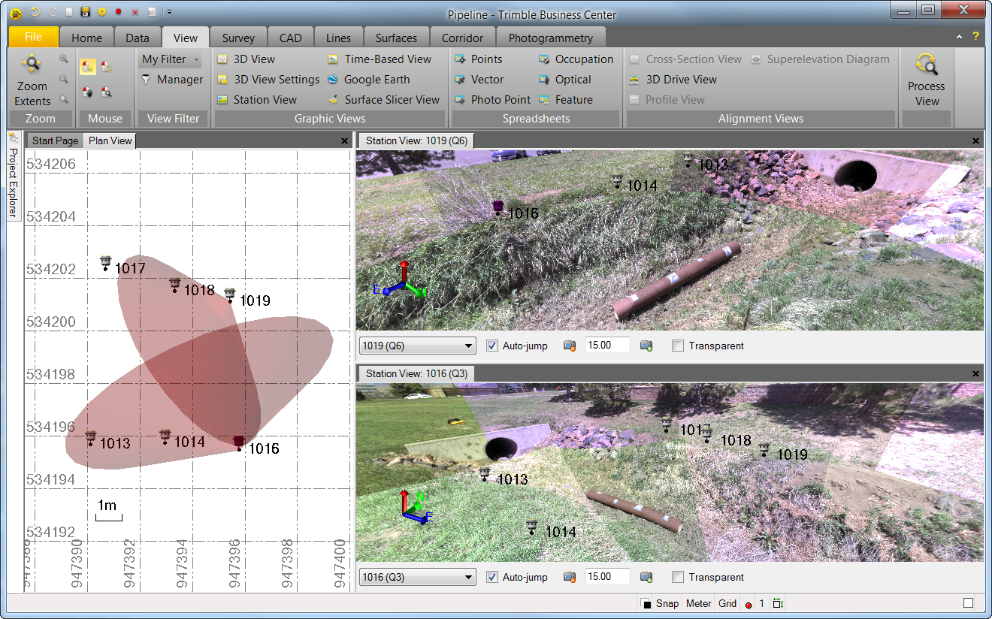Uncheck Auto-jump in the 1019 (Q6) station view
The image size is (992, 619).
pyautogui.click(x=492, y=346)
